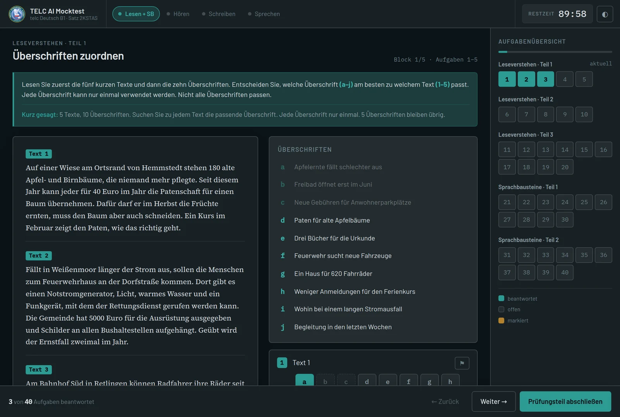Screen dimensions: 620x417
Task: Click Prüfungsteil abschließen button
Action: click(x=565, y=401)
